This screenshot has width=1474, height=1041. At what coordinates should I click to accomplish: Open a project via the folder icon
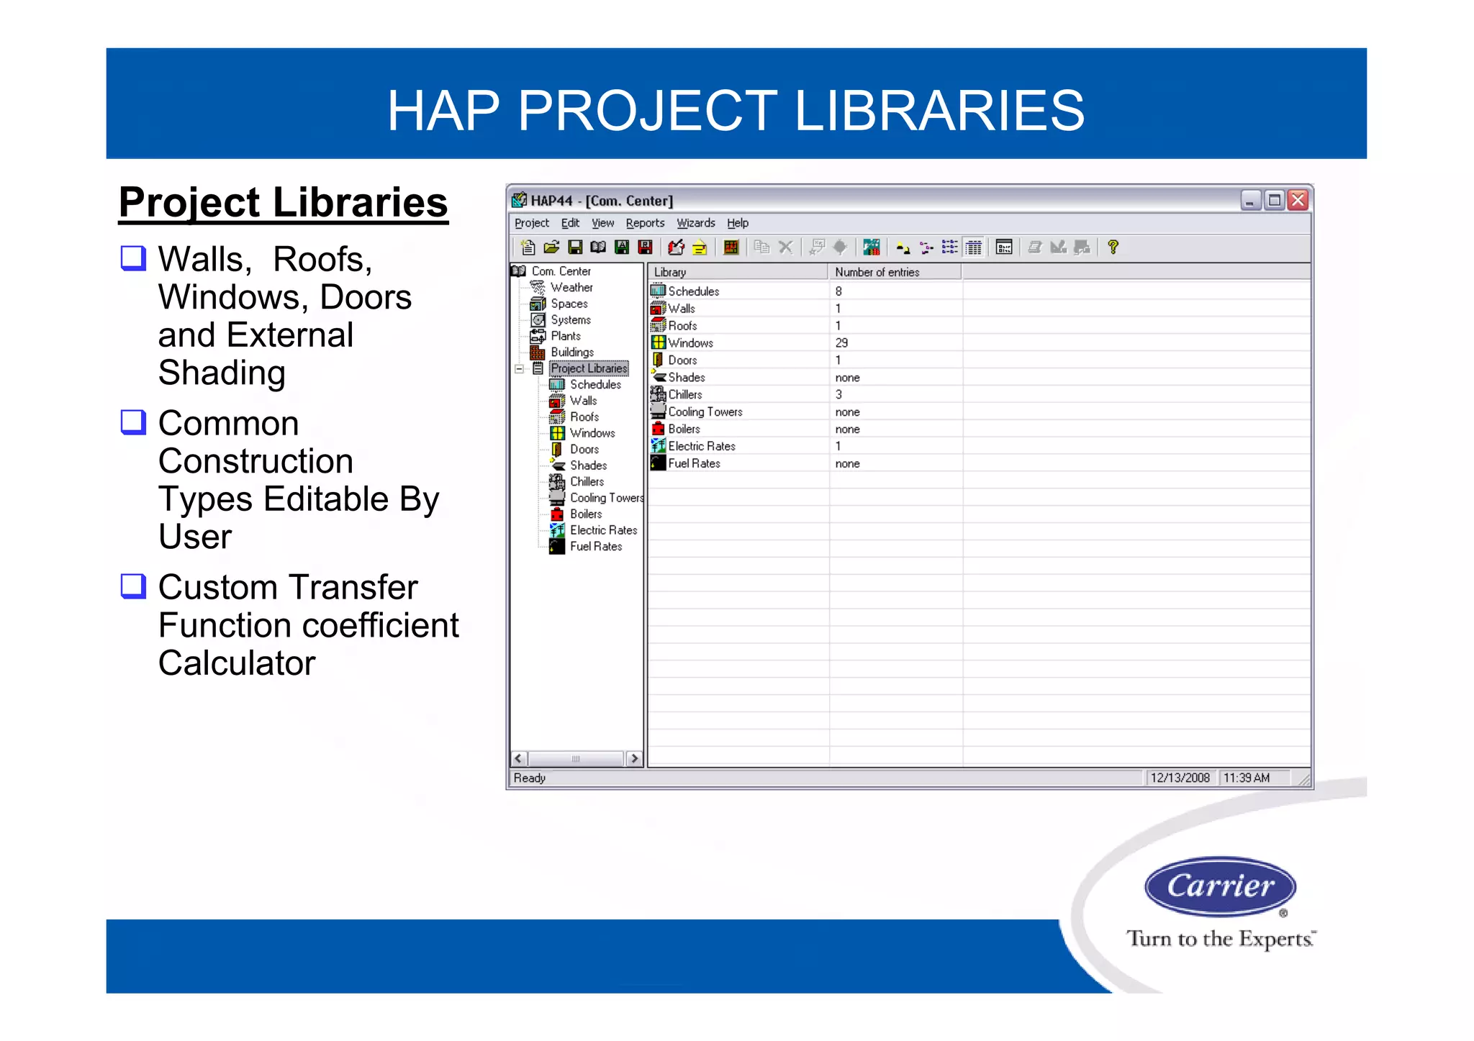tap(551, 247)
